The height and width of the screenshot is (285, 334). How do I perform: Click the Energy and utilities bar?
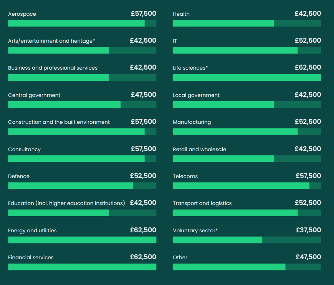pyautogui.click(x=82, y=240)
